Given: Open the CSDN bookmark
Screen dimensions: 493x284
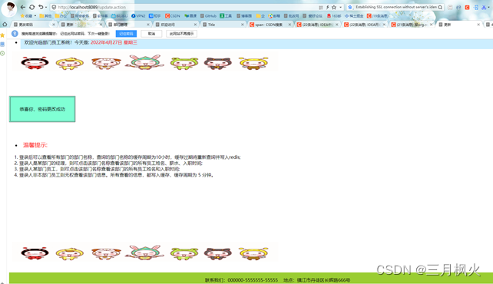Looking at the screenshot, I should pos(173,15).
